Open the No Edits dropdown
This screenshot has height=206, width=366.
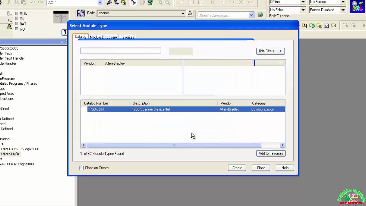point(303,10)
